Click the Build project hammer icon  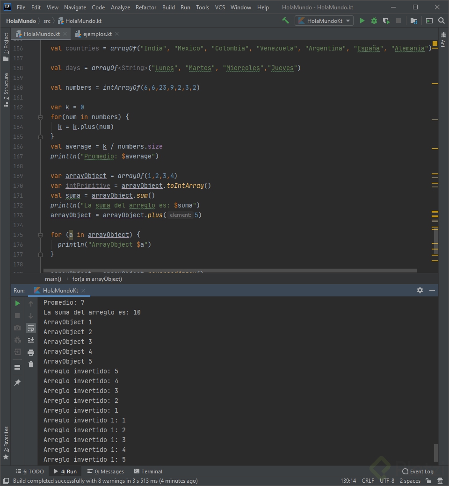pyautogui.click(x=285, y=21)
